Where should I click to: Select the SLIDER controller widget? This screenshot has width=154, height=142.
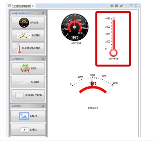pos(28,82)
